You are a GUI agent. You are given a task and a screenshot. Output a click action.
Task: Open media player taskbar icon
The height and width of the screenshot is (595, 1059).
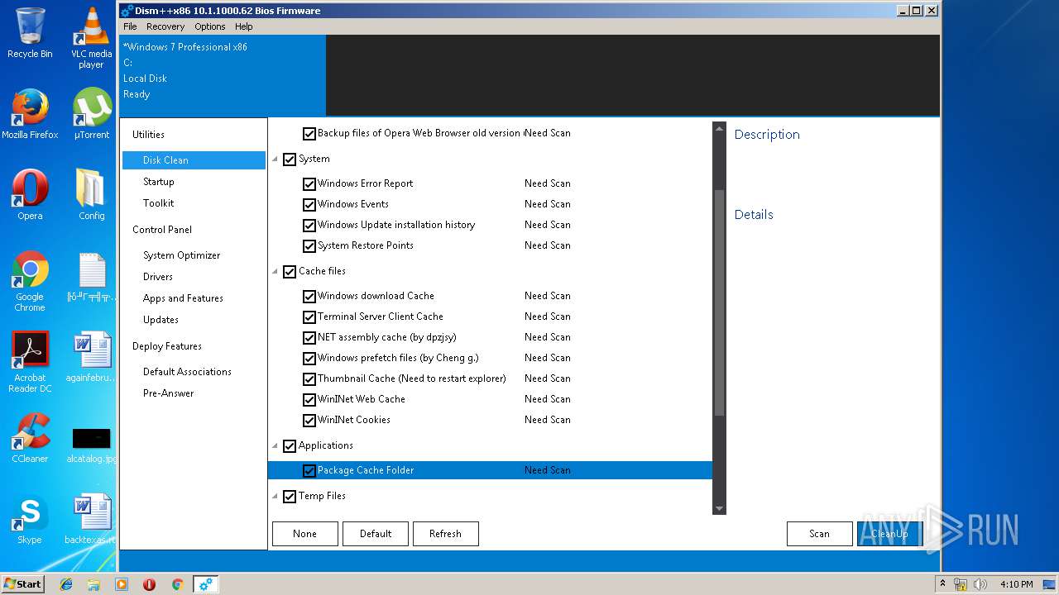122,584
